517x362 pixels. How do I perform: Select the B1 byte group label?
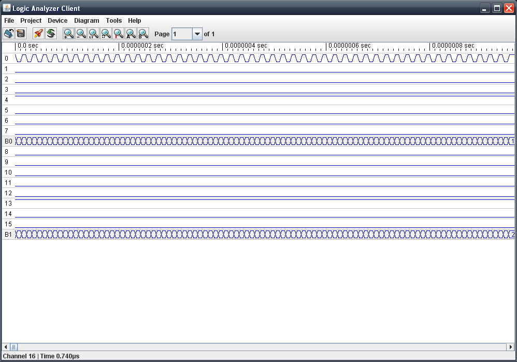8,235
